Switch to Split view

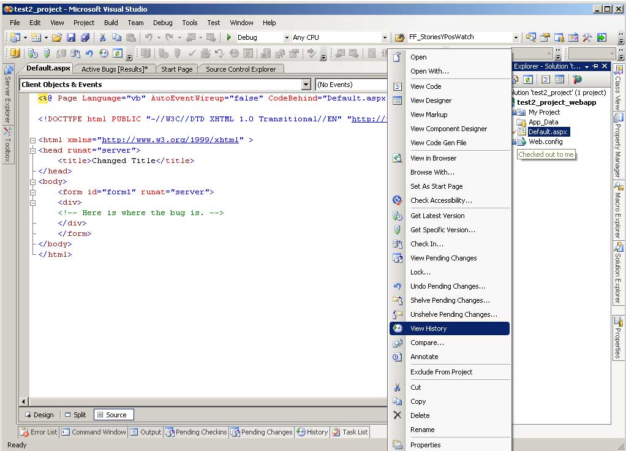tap(75, 415)
